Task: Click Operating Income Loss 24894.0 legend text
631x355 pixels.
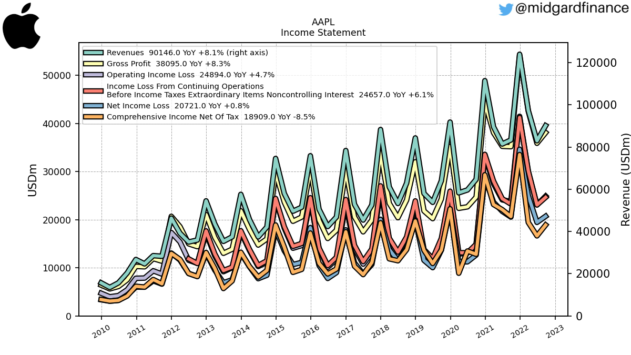Action: click(190, 75)
